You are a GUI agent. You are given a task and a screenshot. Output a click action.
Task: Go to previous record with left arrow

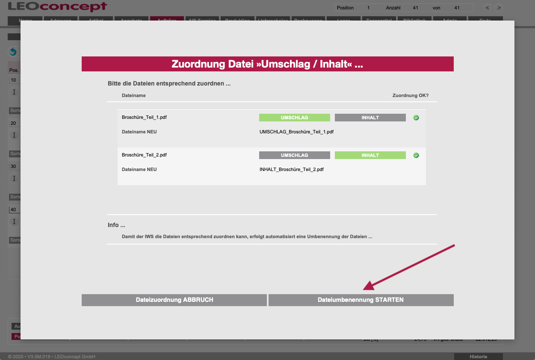488,8
